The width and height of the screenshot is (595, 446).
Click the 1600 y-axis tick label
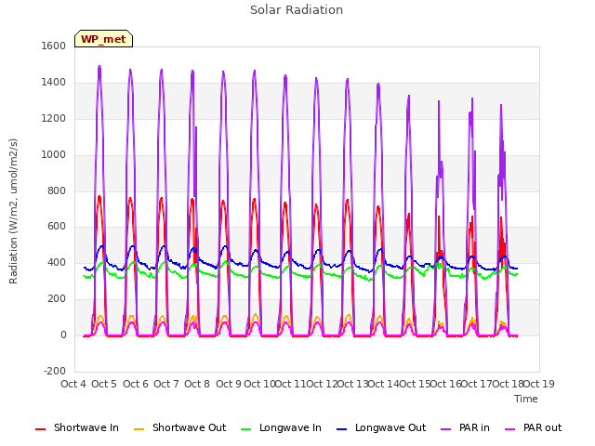54,46
